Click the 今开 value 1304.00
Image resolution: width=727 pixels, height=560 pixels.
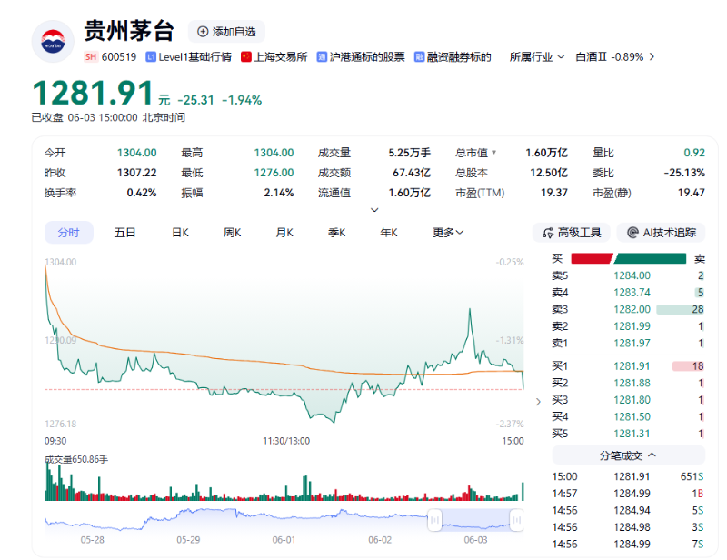(x=137, y=153)
